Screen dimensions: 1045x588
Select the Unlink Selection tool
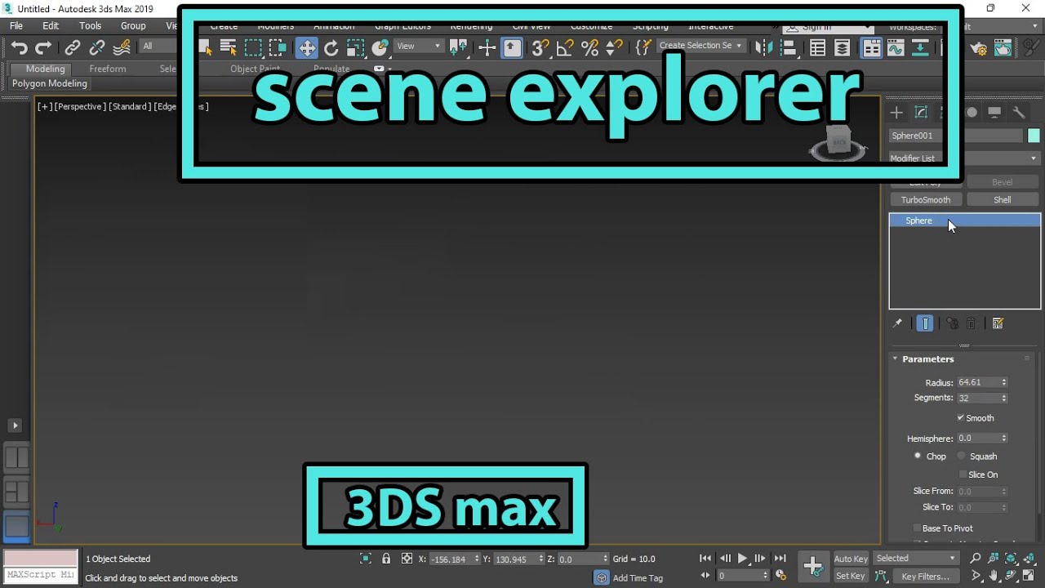tap(97, 47)
